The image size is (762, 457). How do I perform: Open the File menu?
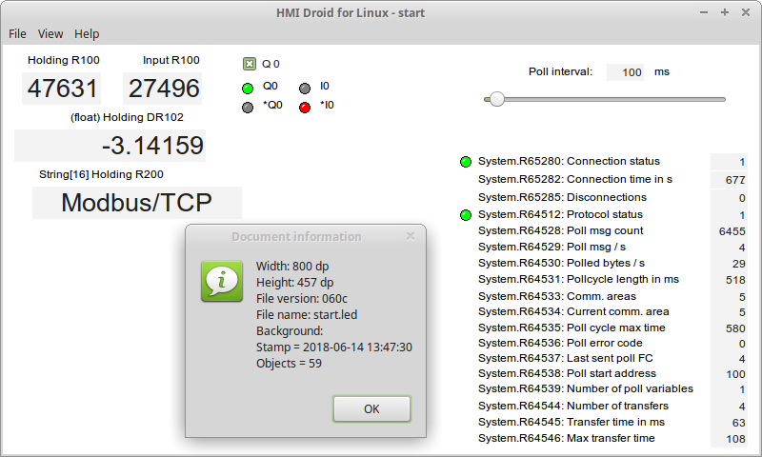tap(17, 34)
